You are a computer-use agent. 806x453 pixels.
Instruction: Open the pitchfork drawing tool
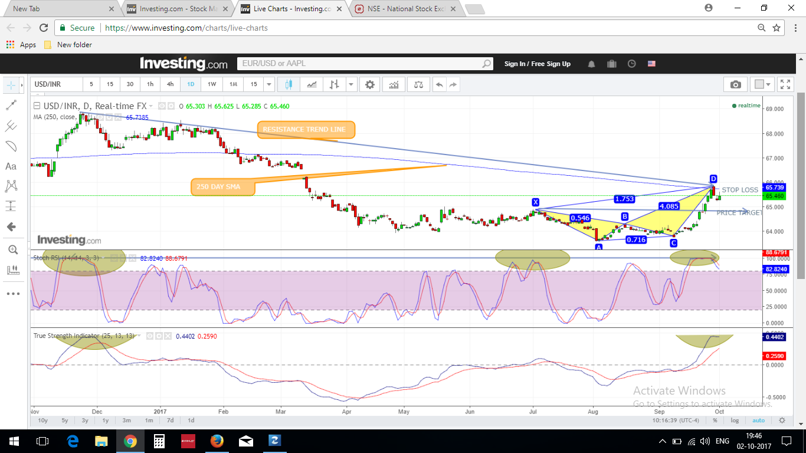[11, 126]
